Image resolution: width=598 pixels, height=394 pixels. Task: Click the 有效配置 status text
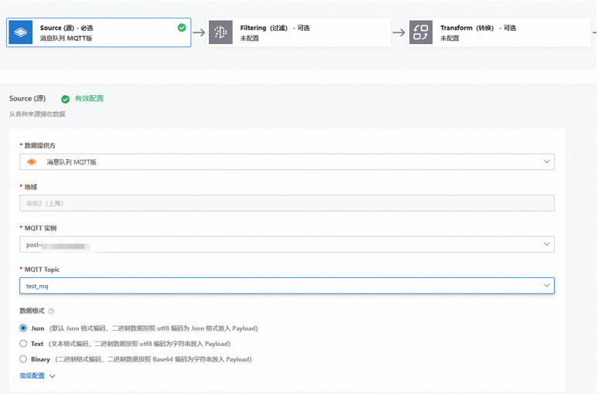[x=89, y=99]
